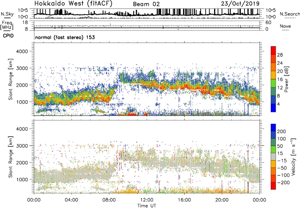300x208 pixels.
Task: Click the date '23/Oct/2019'
Action: pyautogui.click(x=240, y=4)
